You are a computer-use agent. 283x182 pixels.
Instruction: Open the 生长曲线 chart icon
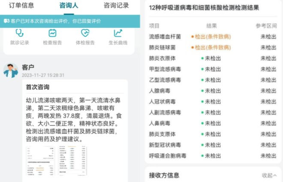118,33
